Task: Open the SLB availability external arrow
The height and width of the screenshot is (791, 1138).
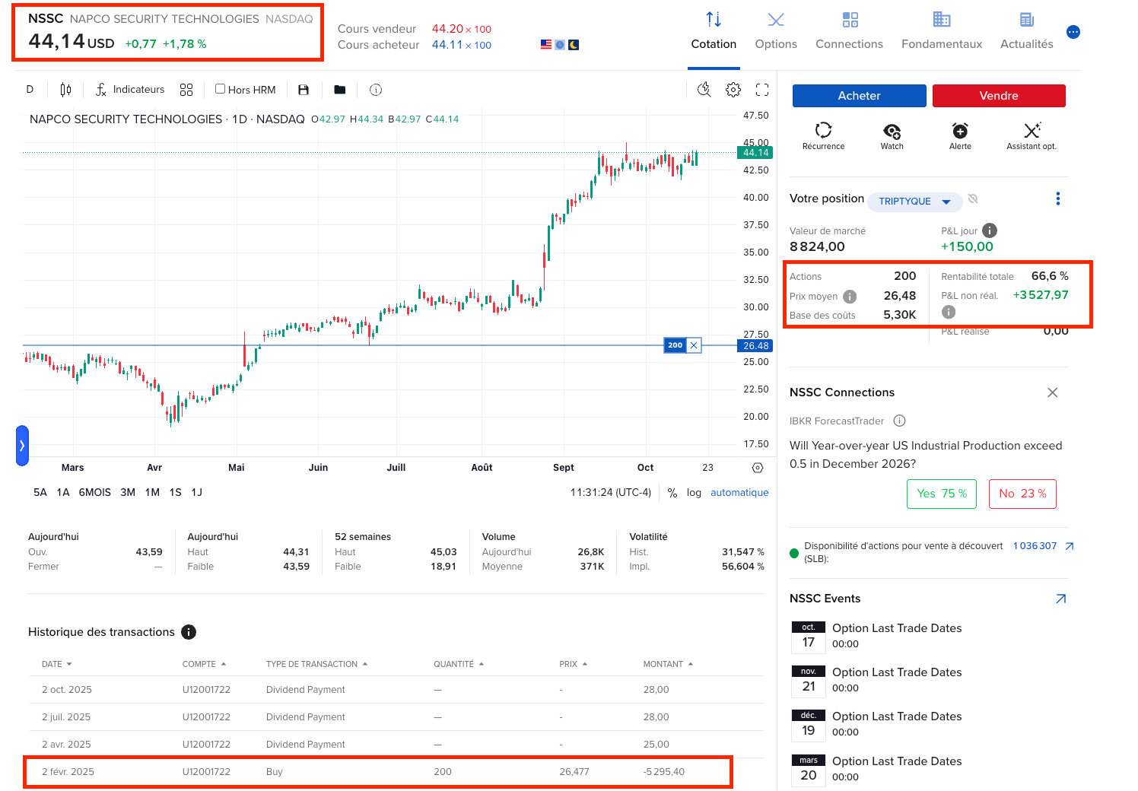Action: (x=1070, y=546)
